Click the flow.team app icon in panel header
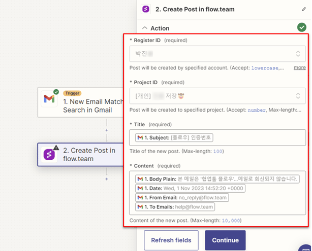 tap(146, 9)
